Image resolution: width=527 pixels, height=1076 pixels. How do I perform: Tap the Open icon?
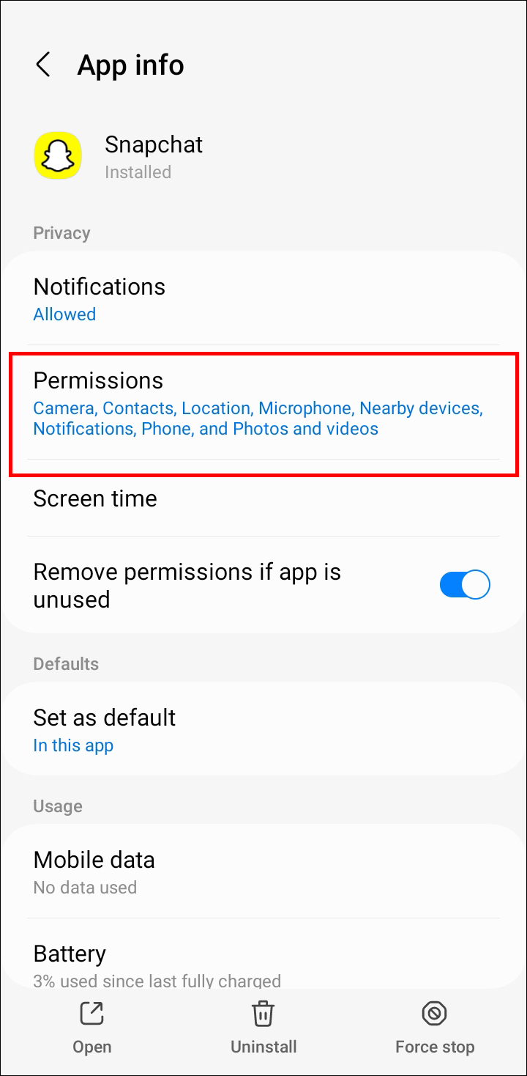pos(92,1014)
